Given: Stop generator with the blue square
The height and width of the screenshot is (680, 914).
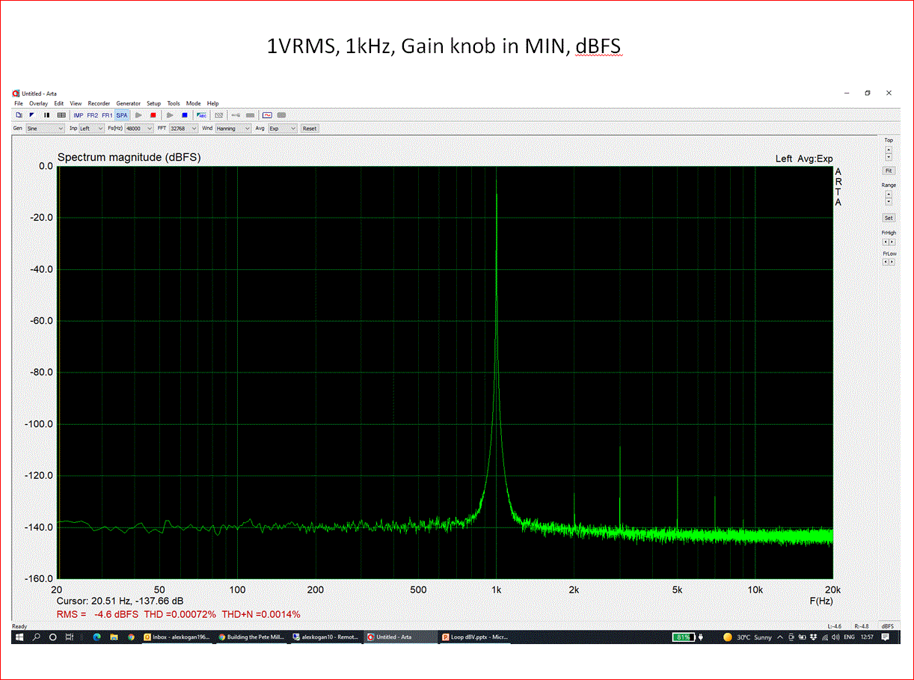Looking at the screenshot, I should click(x=185, y=115).
